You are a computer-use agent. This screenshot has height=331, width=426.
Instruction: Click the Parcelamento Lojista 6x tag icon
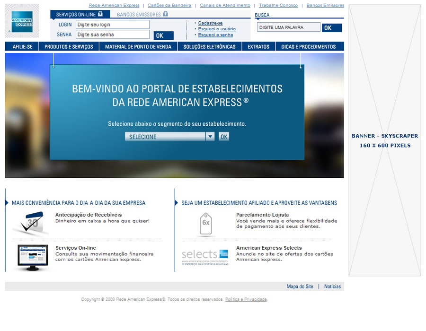coord(206,224)
